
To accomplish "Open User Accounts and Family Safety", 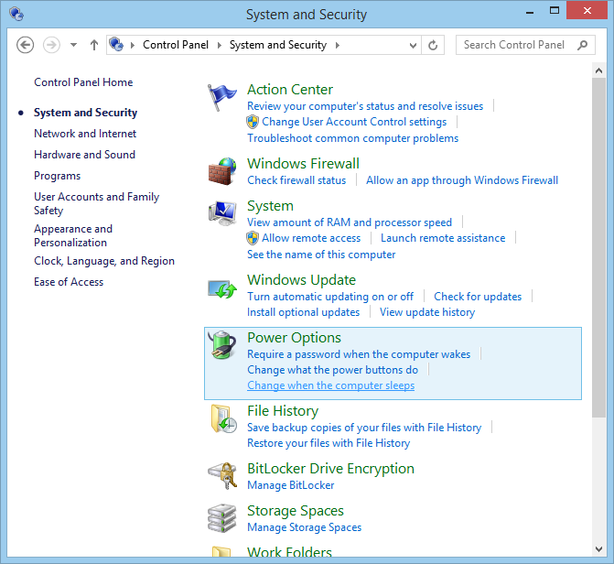I will 96,203.
